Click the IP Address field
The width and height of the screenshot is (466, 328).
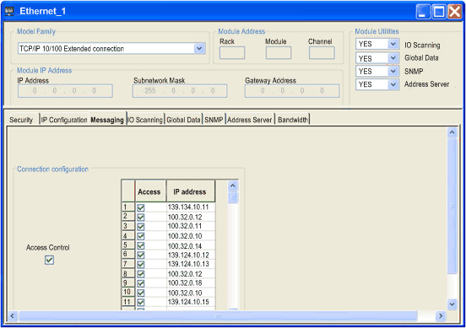click(x=65, y=91)
